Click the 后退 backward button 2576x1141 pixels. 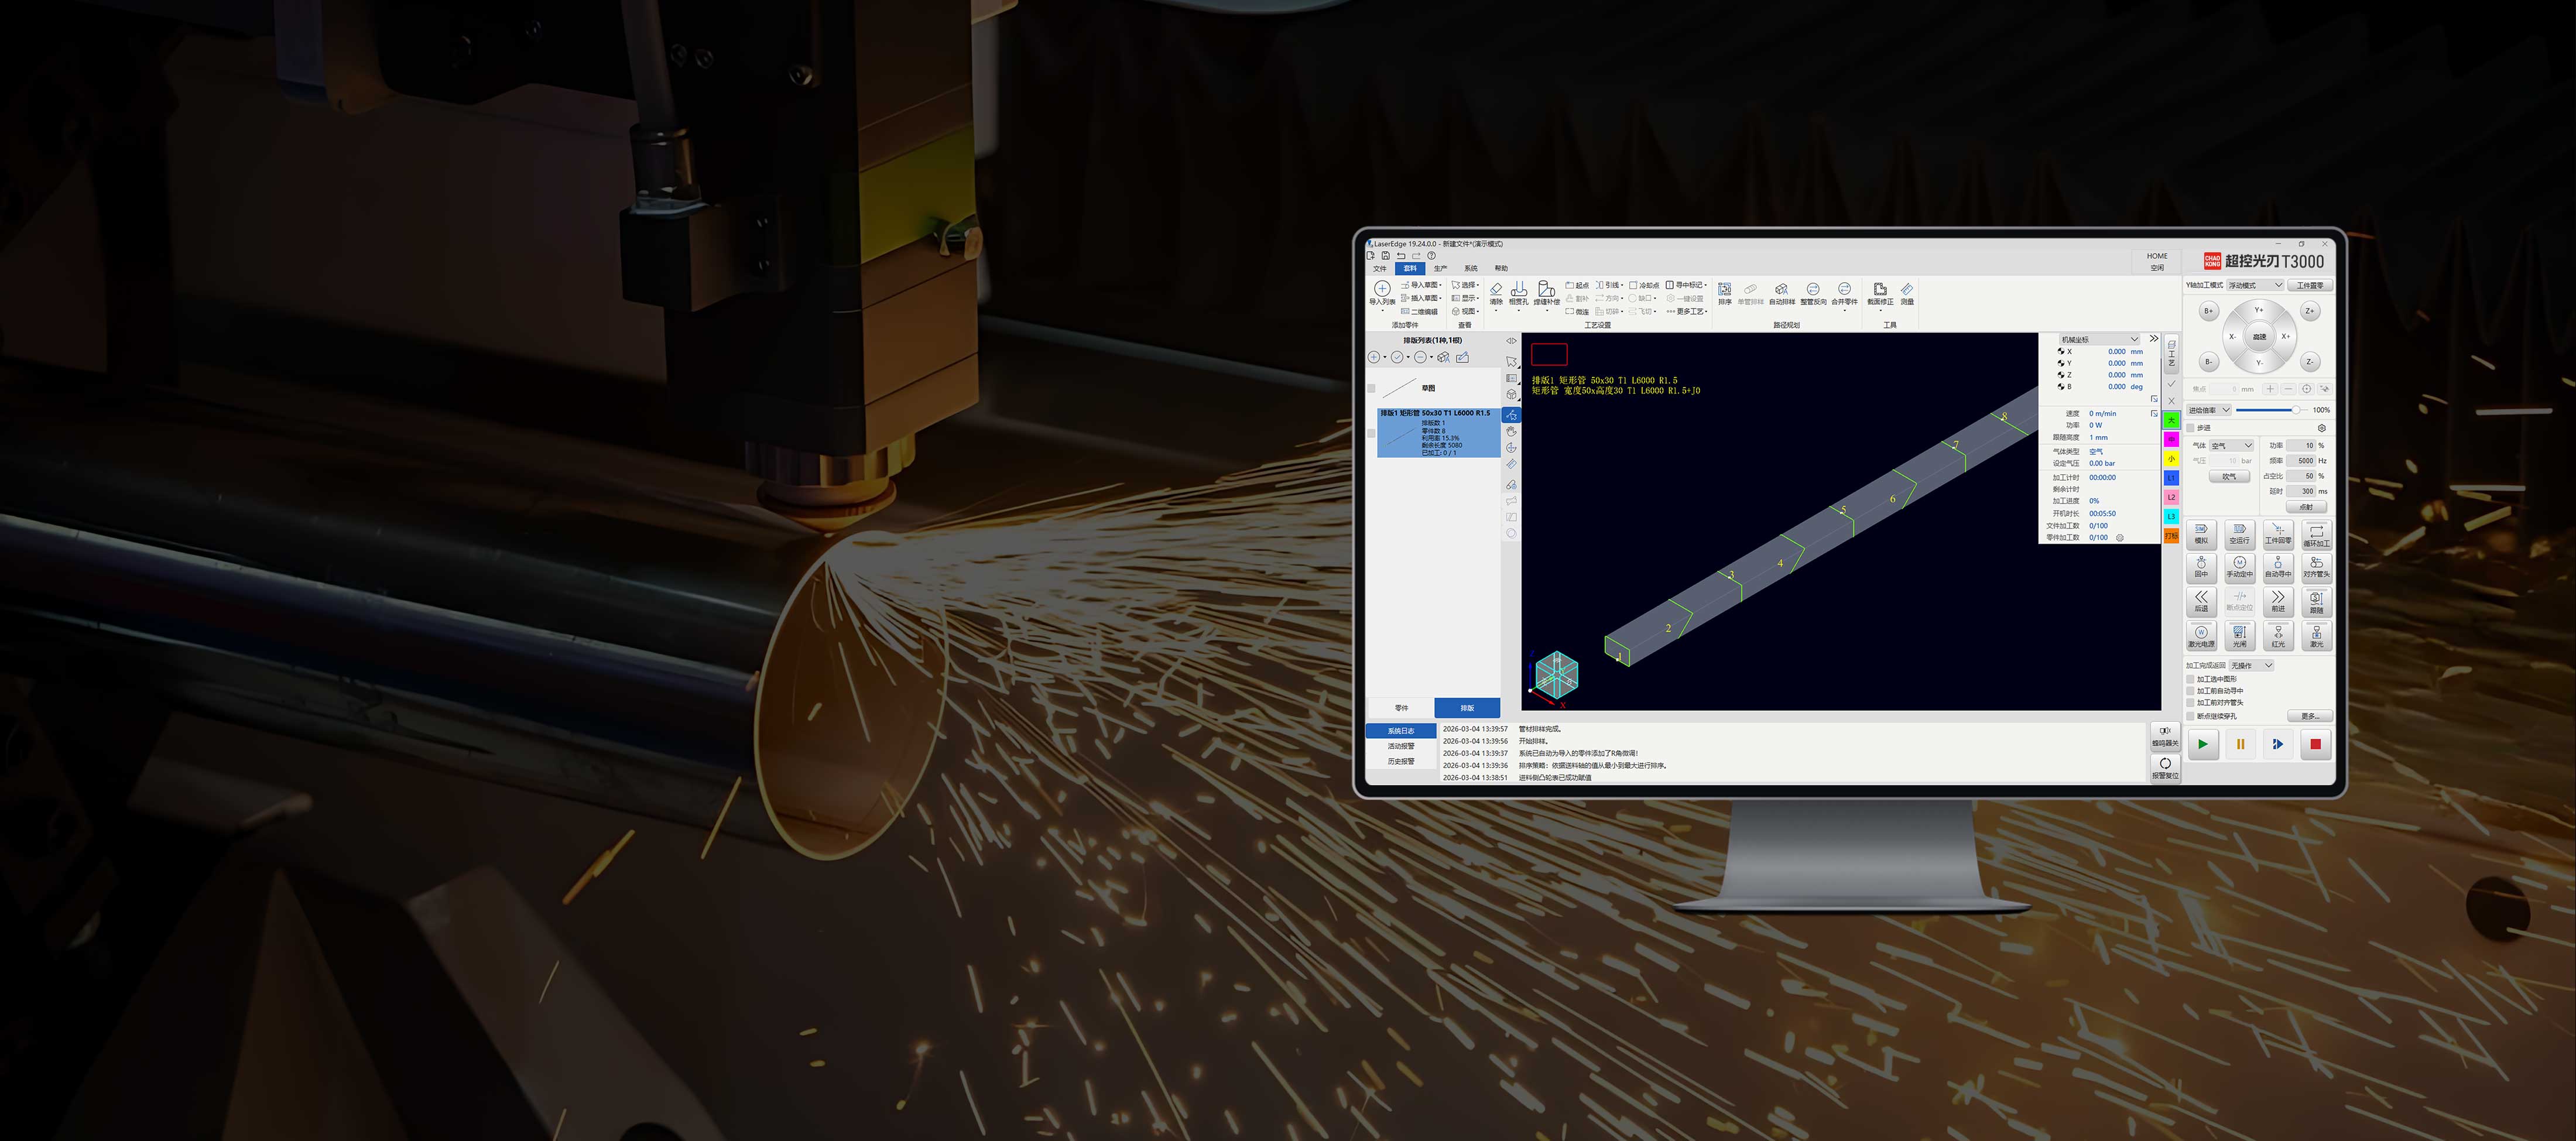click(x=2201, y=601)
